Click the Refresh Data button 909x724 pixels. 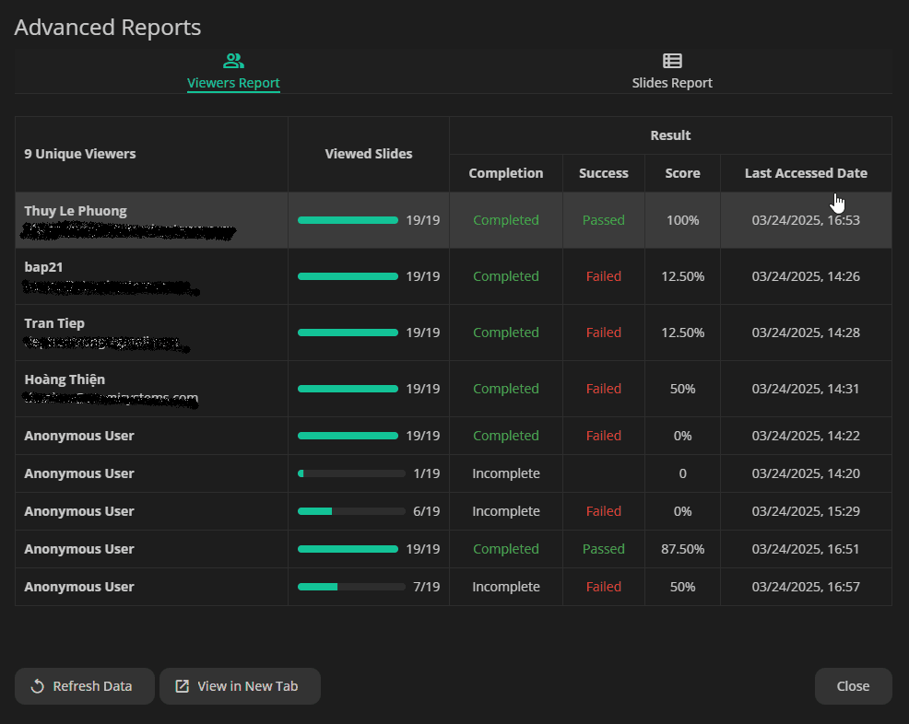(85, 686)
